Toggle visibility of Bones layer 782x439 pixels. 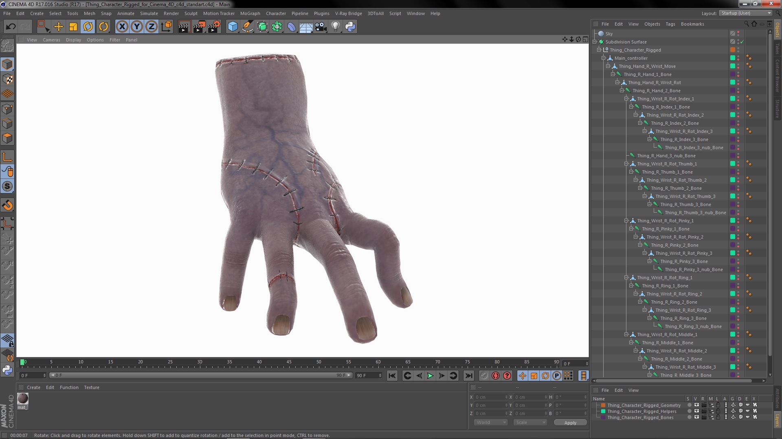pos(696,417)
